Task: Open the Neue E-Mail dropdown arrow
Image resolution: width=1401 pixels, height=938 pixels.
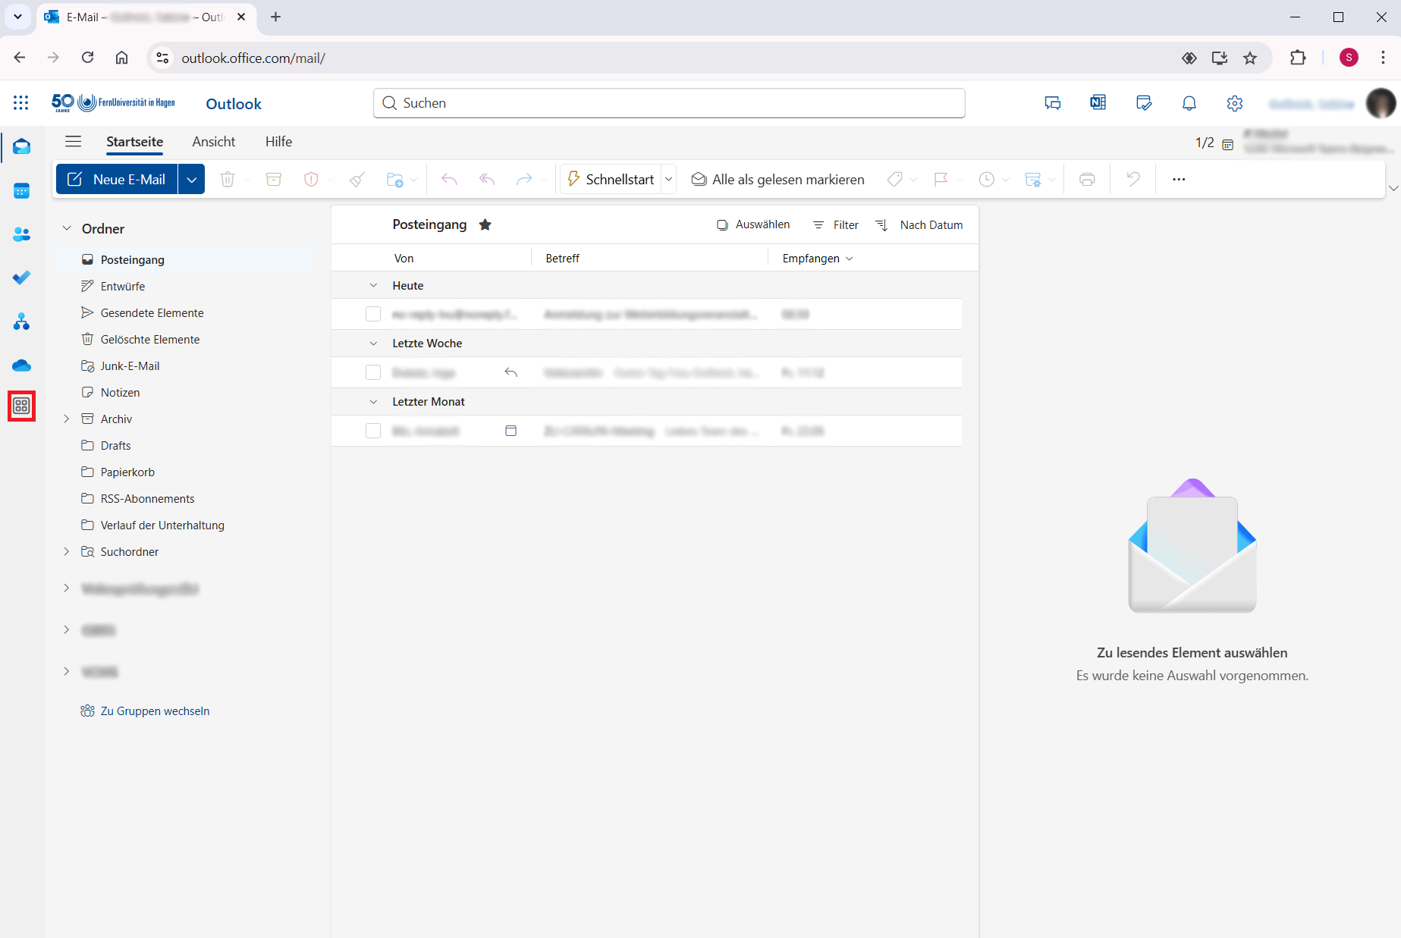Action: pos(192,180)
